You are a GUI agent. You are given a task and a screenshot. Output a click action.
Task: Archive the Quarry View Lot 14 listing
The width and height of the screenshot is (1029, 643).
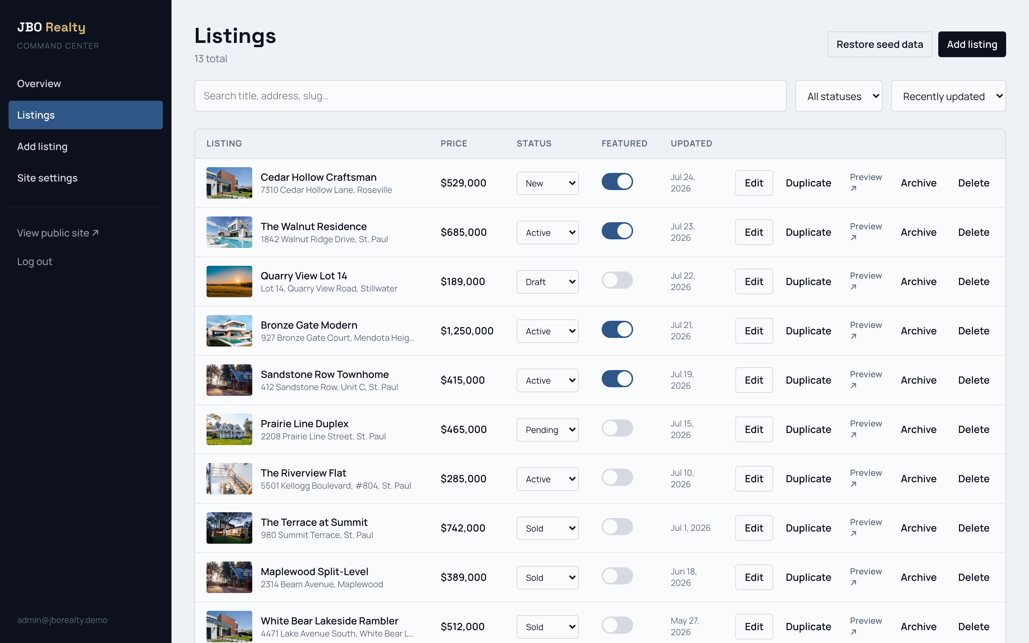pos(918,281)
